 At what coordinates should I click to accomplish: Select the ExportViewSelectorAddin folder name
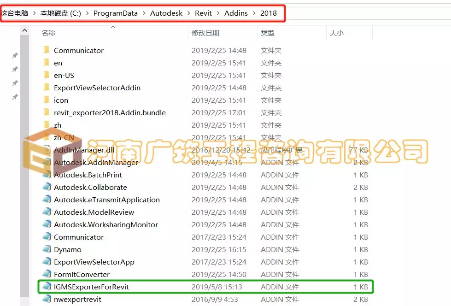pyautogui.click(x=97, y=88)
